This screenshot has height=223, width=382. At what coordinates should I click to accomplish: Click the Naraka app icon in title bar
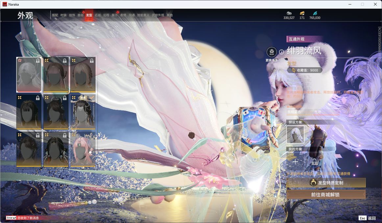click(4, 4)
